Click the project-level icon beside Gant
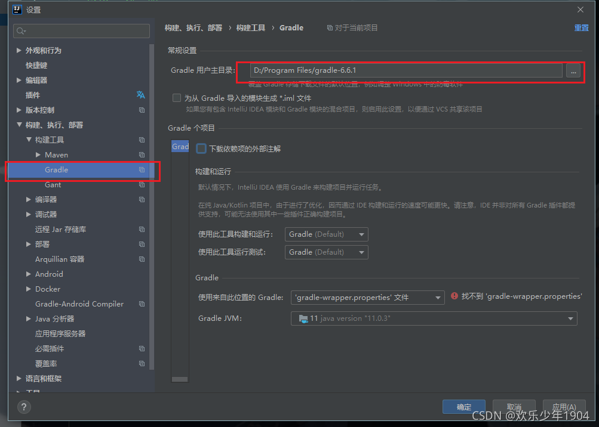The width and height of the screenshot is (599, 427). click(x=142, y=185)
